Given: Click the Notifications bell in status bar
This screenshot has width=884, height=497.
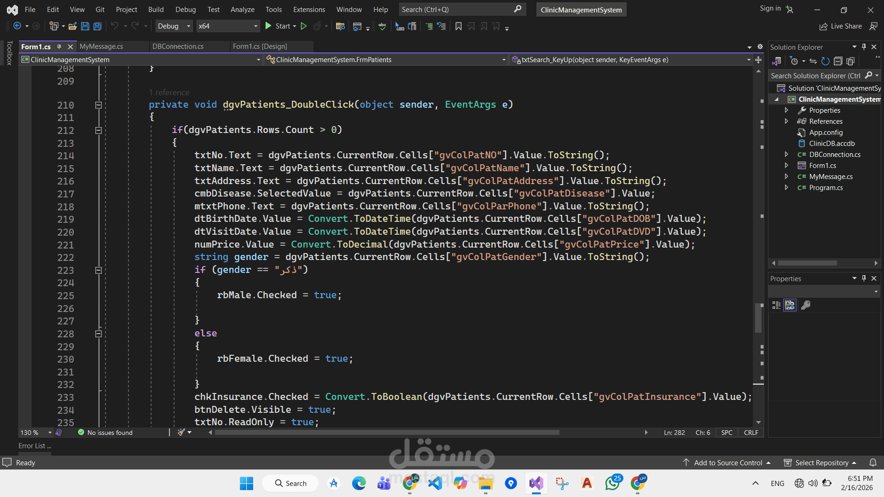Looking at the screenshot, I should pos(872,462).
